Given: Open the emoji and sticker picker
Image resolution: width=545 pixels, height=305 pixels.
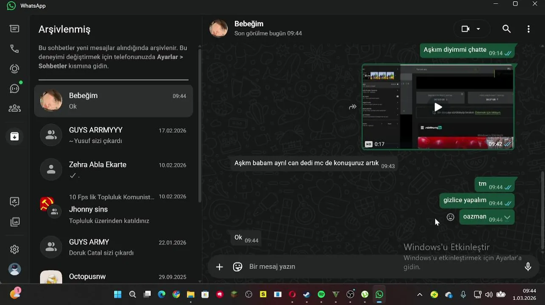Looking at the screenshot, I should coord(238,266).
